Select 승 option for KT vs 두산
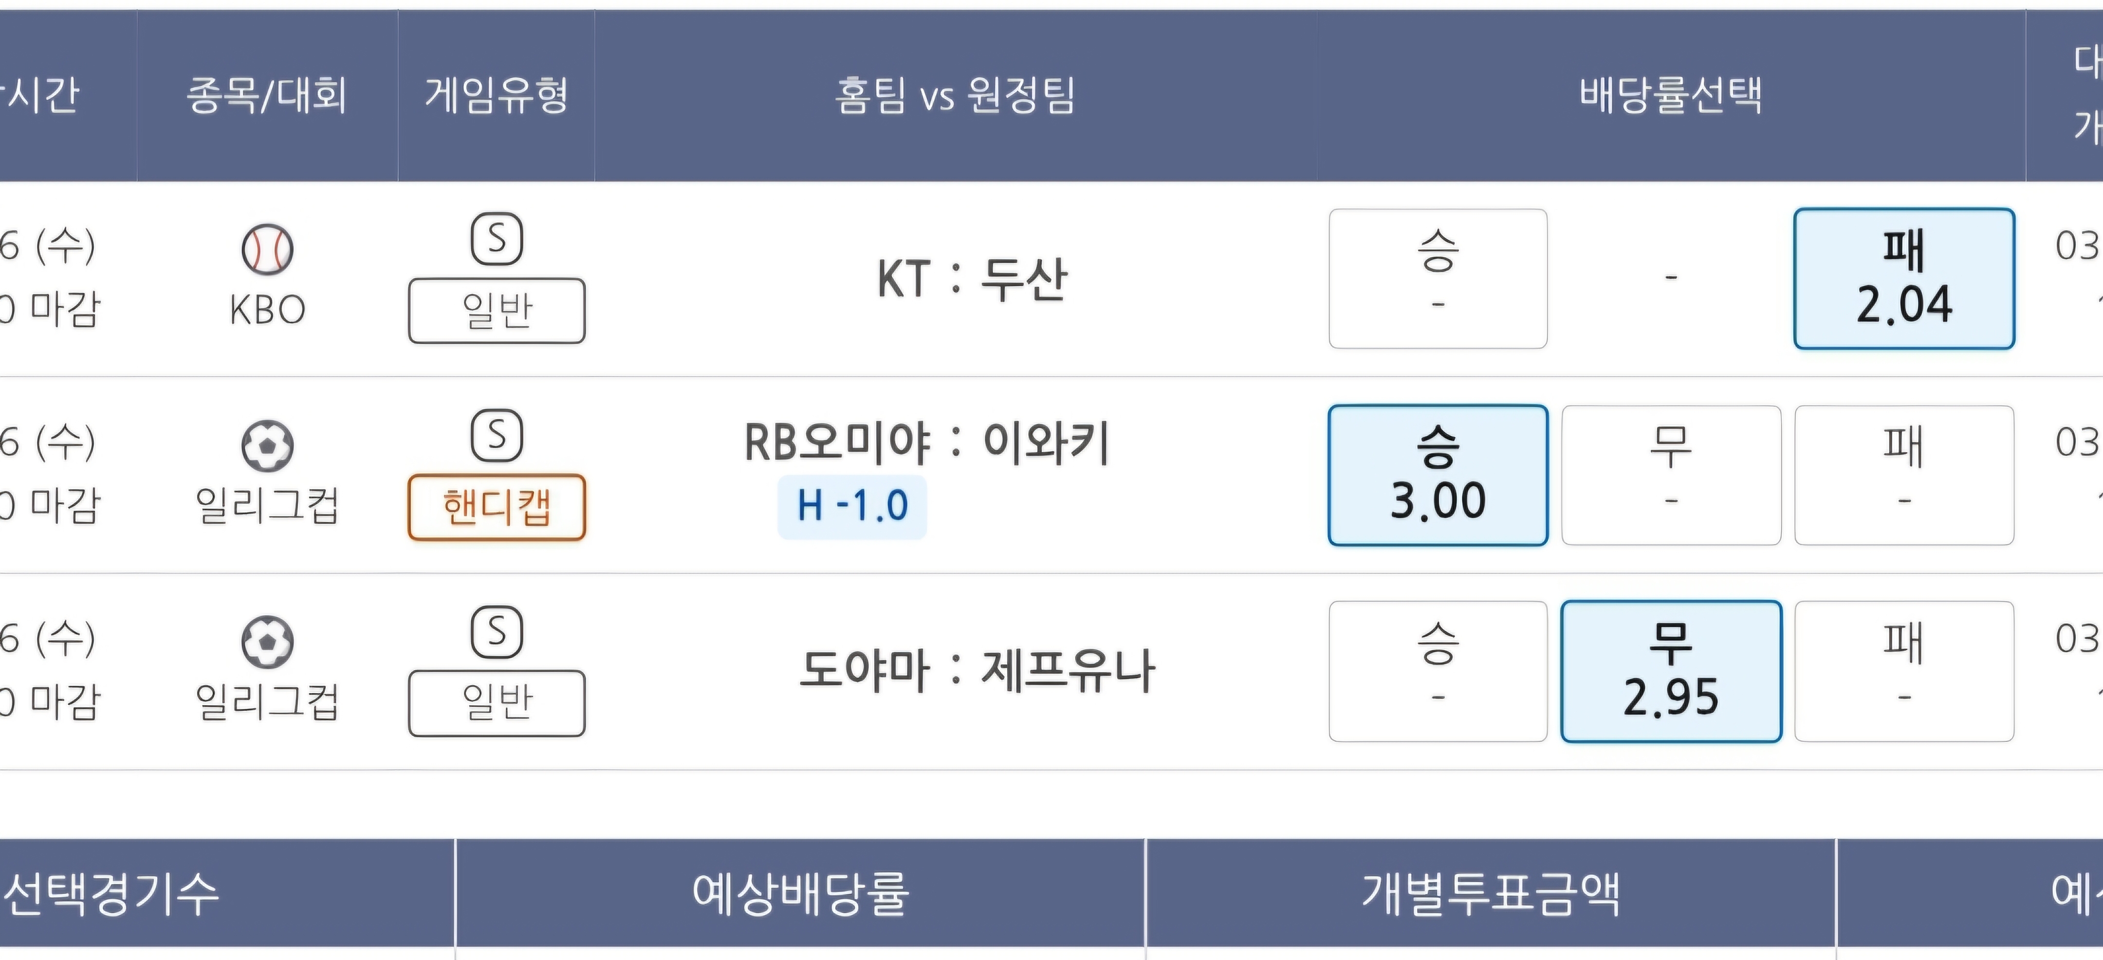 click(1438, 278)
